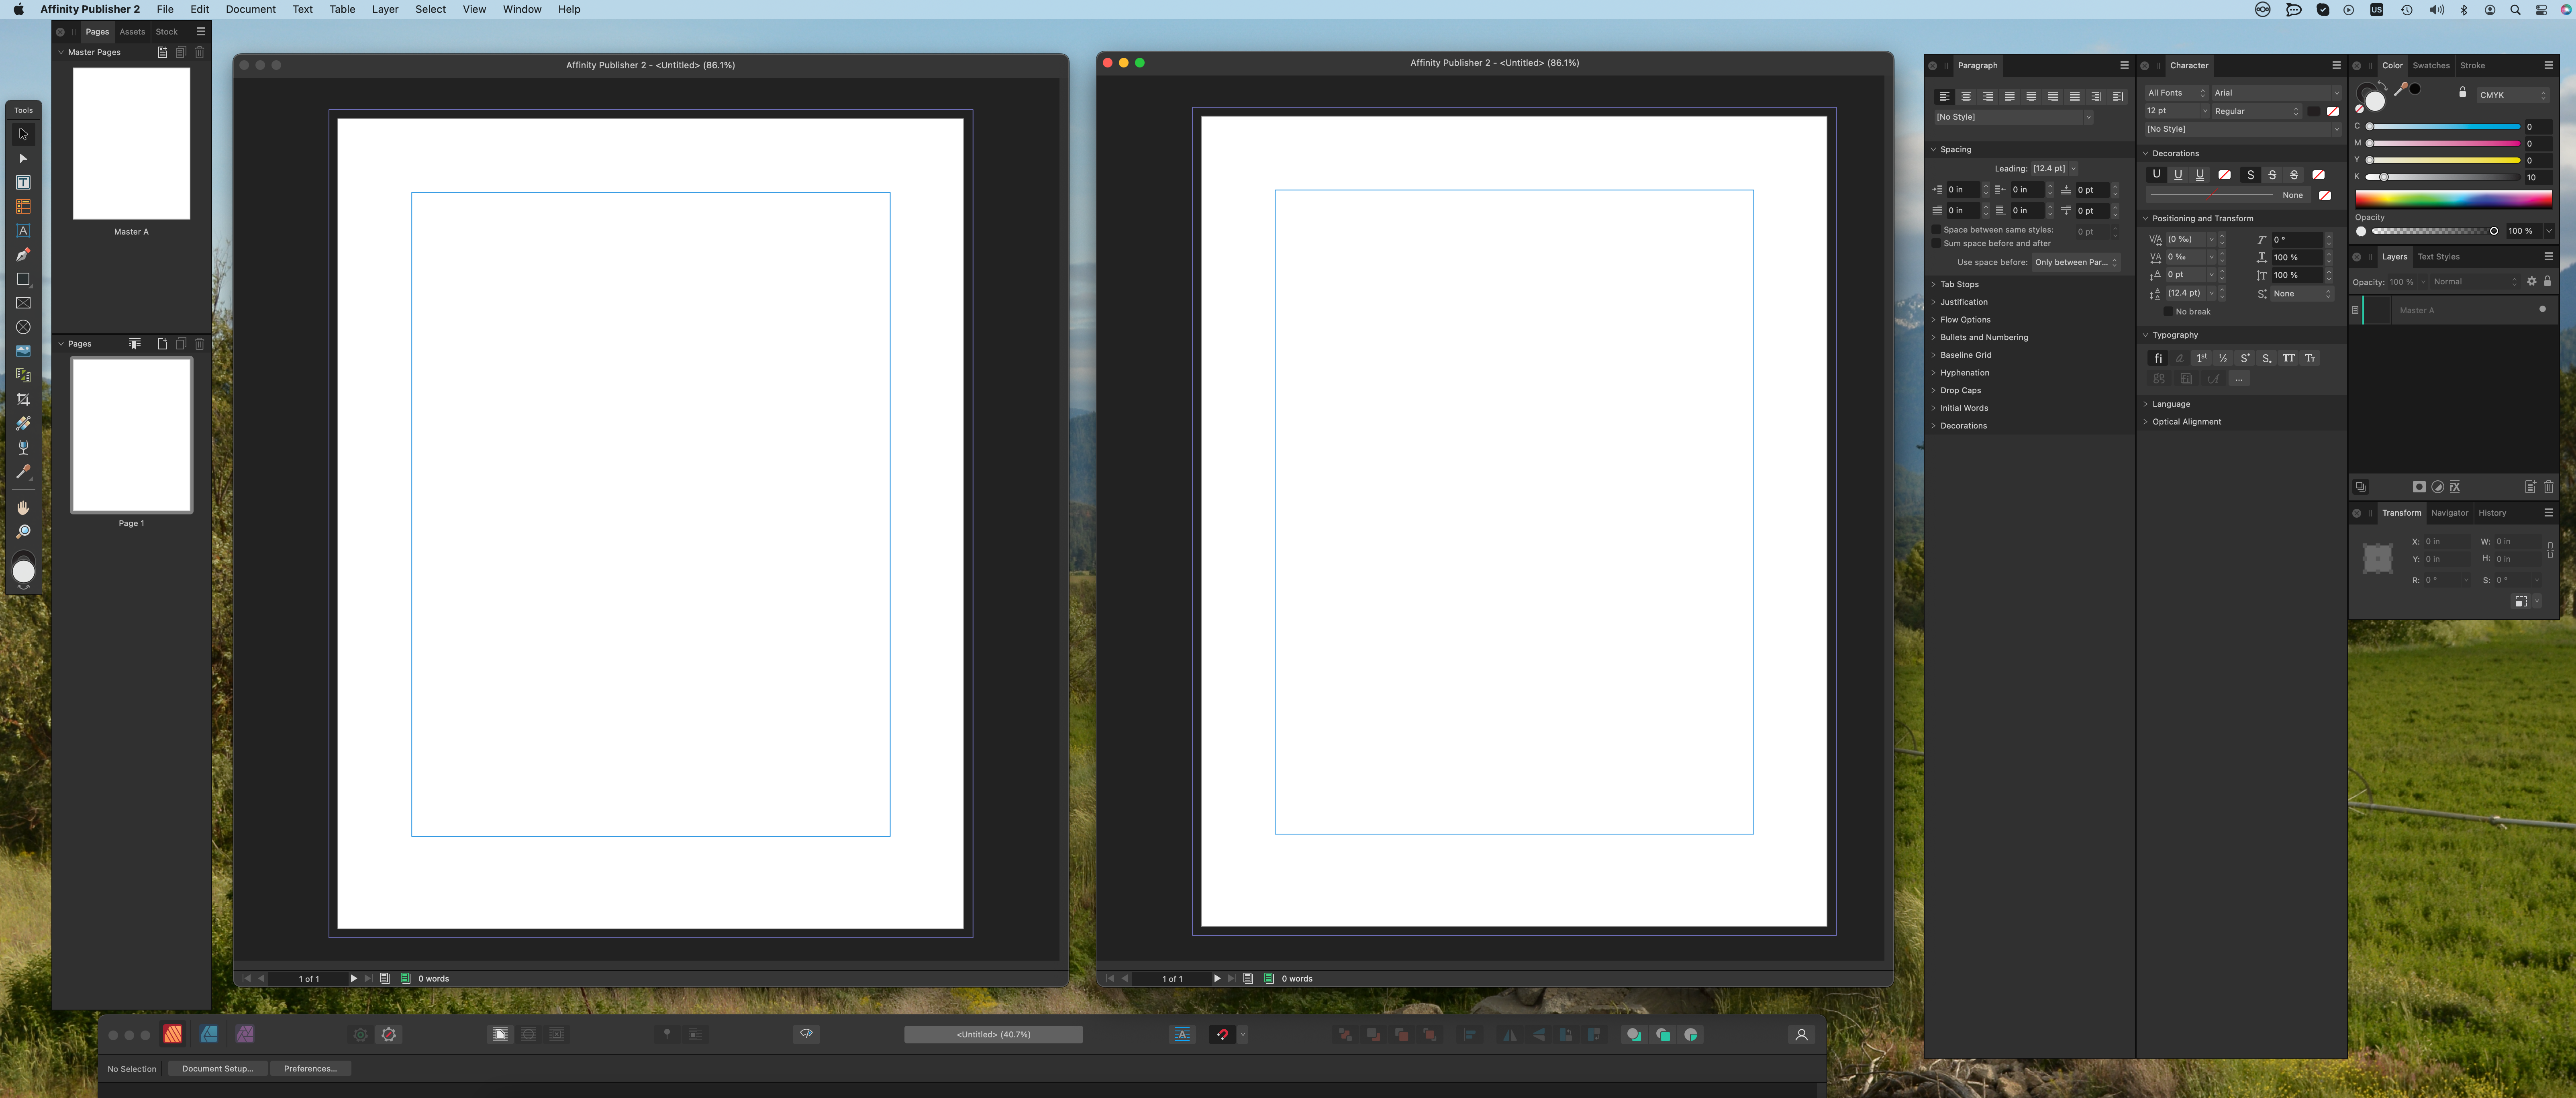Screen dimensions: 2576x1098
Task: Toggle 'Space between same styles' checkbox
Action: (x=1936, y=230)
